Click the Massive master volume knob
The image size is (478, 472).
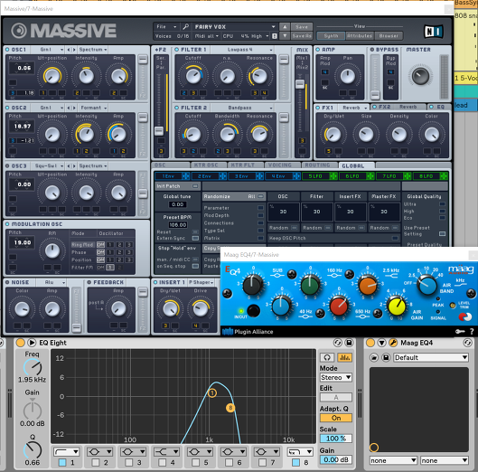pyautogui.click(x=420, y=76)
